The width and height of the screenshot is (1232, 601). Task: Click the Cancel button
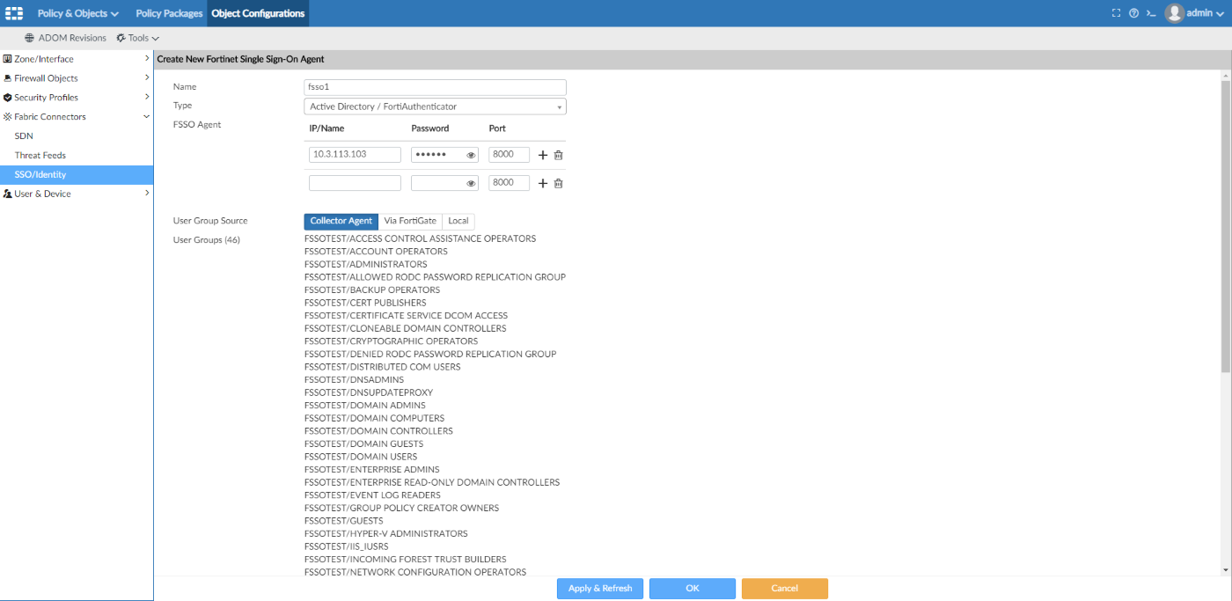pyautogui.click(x=785, y=589)
